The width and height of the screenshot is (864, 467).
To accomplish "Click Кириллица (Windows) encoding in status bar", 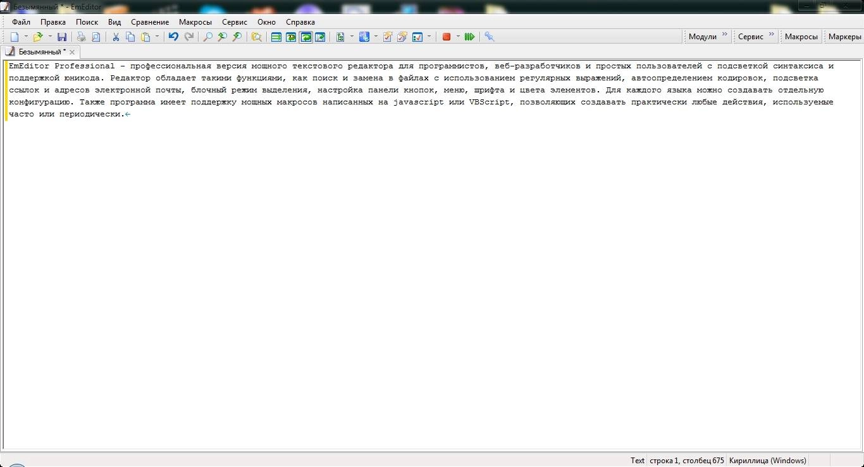I will [768, 461].
